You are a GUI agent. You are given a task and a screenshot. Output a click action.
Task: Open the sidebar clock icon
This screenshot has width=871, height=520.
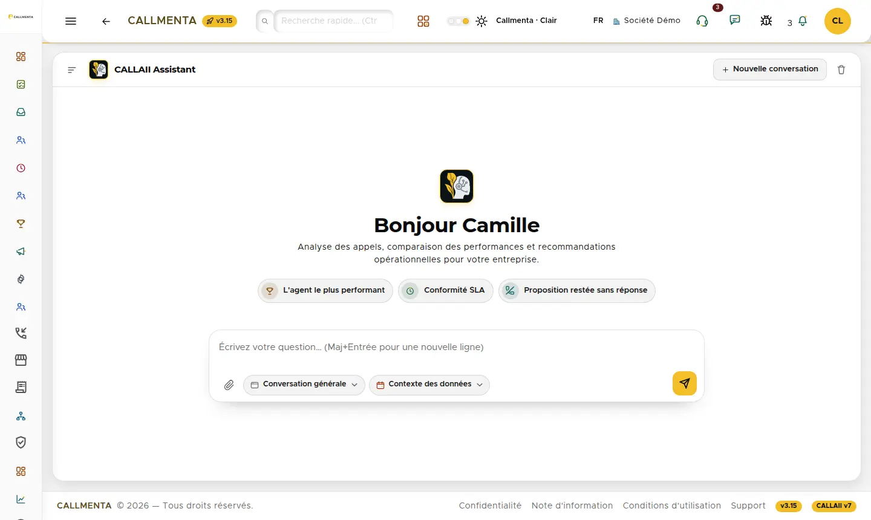[21, 168]
